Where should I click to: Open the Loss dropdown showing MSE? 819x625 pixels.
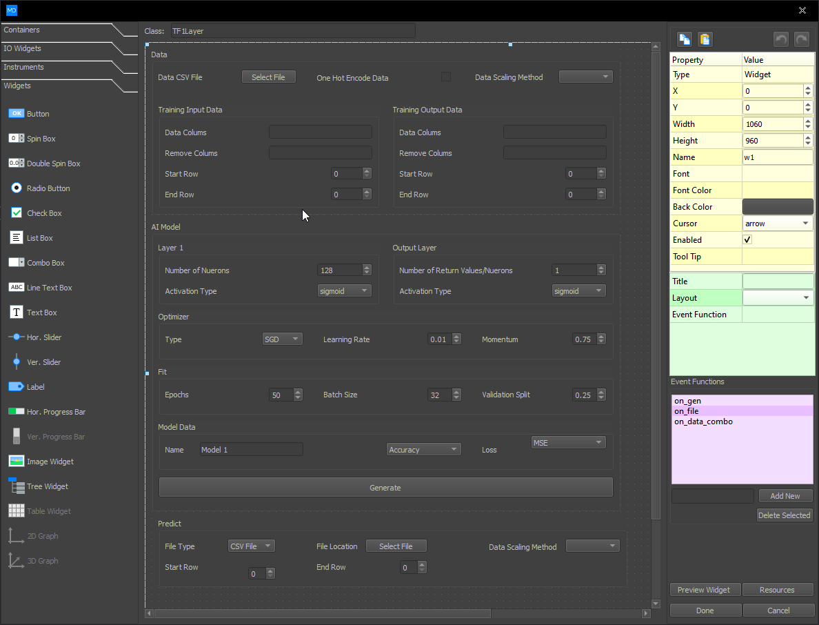[568, 442]
